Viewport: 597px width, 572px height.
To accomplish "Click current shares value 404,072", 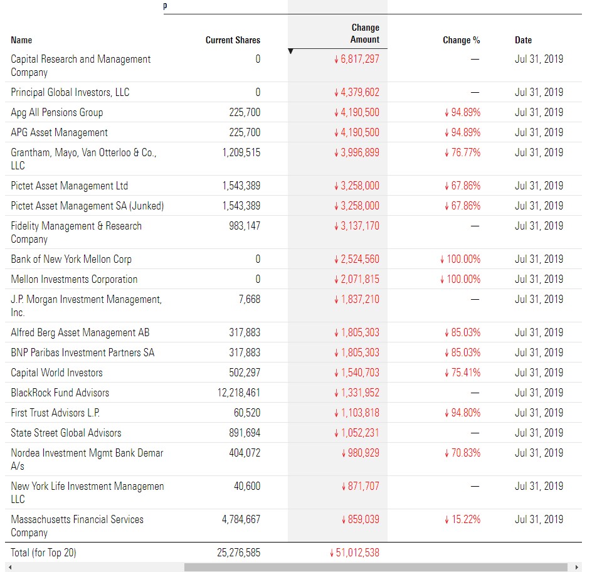I will point(245,453).
